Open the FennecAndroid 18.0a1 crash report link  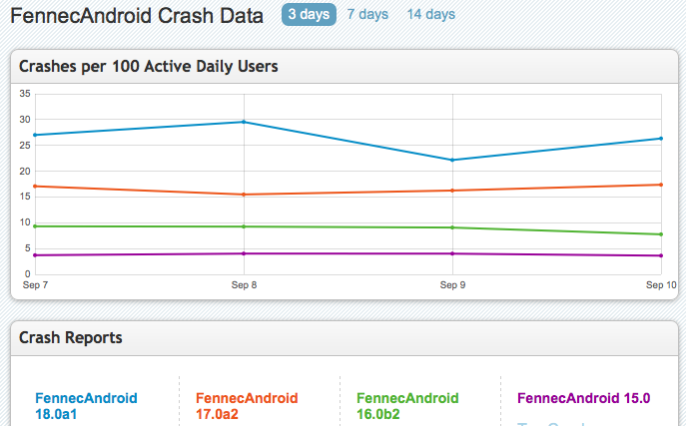(x=86, y=406)
